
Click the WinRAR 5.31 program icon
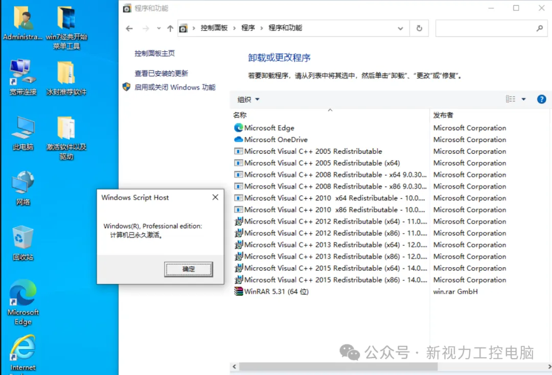click(238, 291)
